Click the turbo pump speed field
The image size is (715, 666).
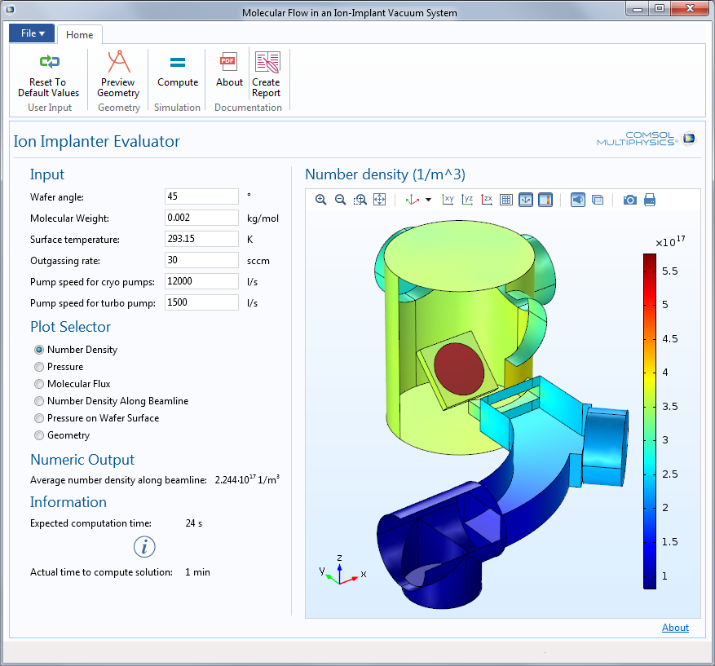click(x=201, y=302)
